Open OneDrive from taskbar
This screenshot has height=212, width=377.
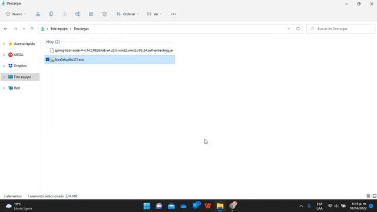[x=183, y=206]
